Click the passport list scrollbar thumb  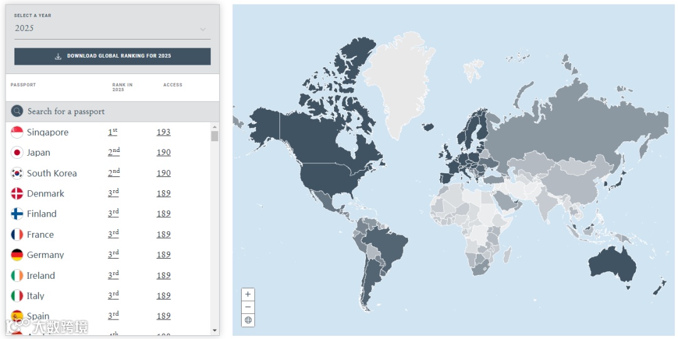(215, 136)
